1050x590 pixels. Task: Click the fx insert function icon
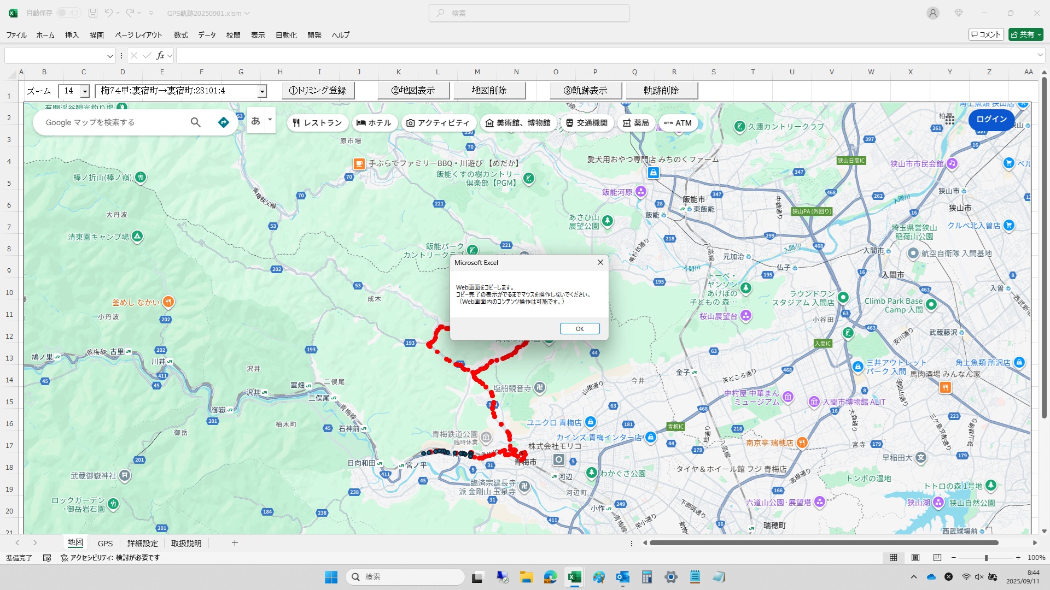160,56
